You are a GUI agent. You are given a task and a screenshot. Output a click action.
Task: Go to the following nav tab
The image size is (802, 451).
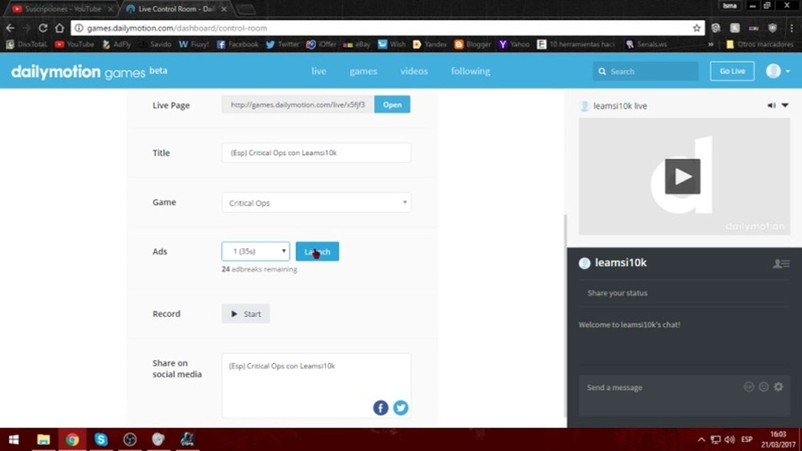(470, 71)
